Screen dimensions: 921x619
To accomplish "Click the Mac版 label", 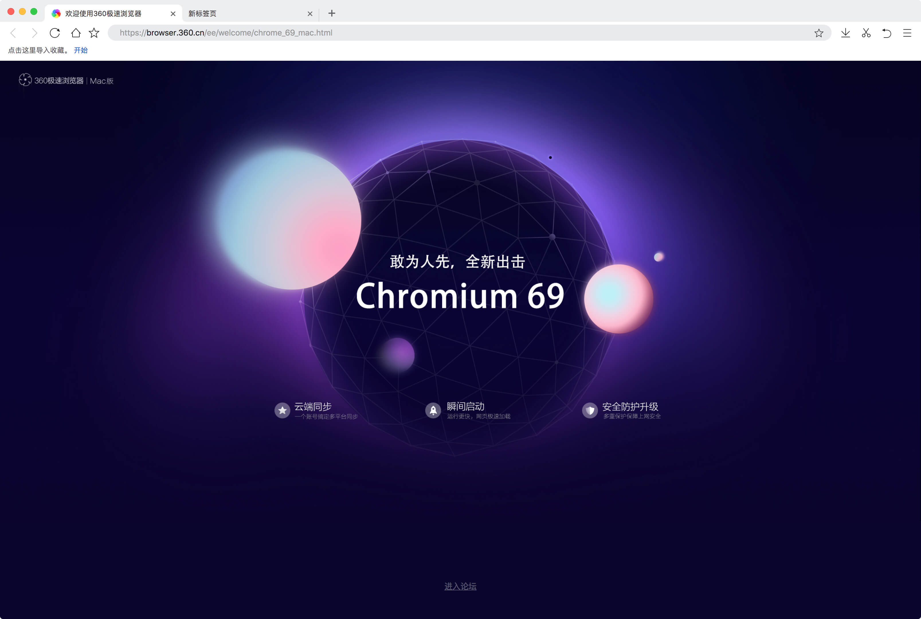I will click(x=101, y=81).
